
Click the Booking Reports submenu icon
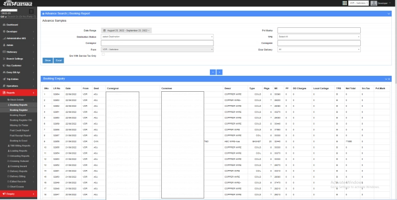click(x=9, y=105)
